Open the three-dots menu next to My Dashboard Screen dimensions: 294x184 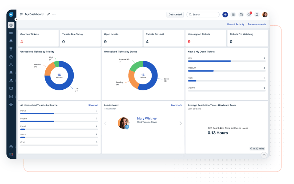[54, 14]
